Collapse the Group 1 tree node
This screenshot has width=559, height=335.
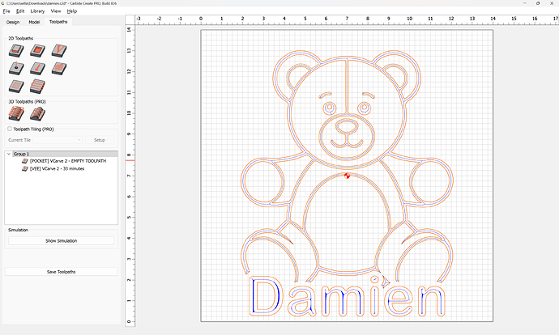pyautogui.click(x=9, y=154)
